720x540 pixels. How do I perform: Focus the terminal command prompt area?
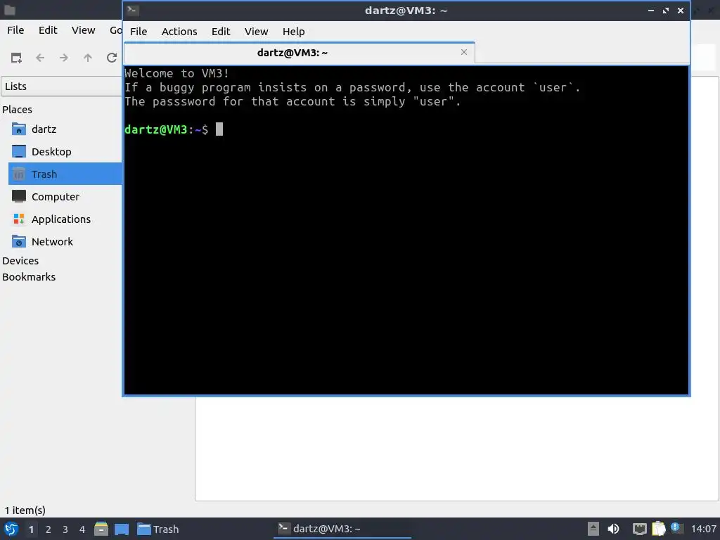point(406,230)
